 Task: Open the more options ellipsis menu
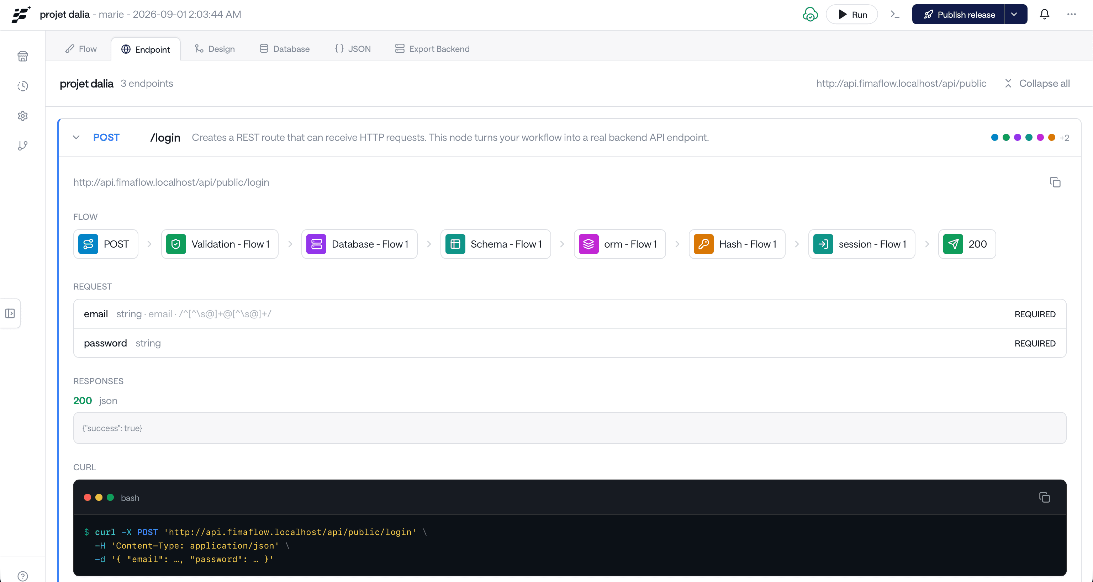[x=1071, y=15]
